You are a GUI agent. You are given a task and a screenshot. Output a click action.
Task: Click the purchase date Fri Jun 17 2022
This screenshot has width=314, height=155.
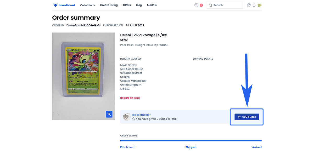point(135,25)
